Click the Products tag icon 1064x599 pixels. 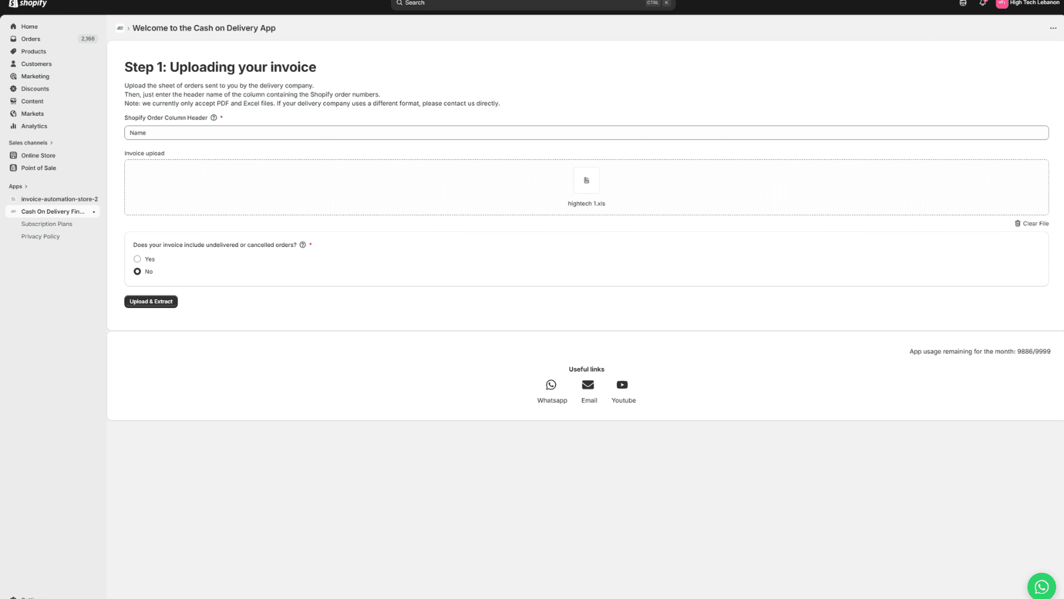13,51
